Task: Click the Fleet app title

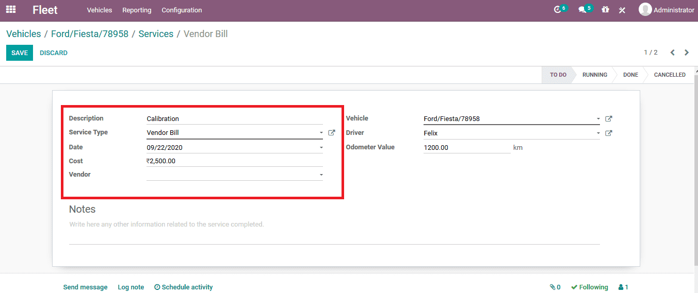Action: coord(45,10)
